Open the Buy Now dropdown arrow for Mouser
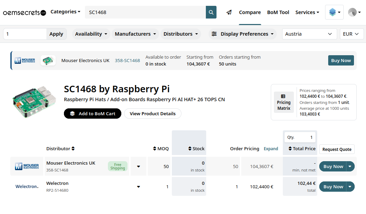Screen dimensions: 366x214 click(x=350, y=166)
